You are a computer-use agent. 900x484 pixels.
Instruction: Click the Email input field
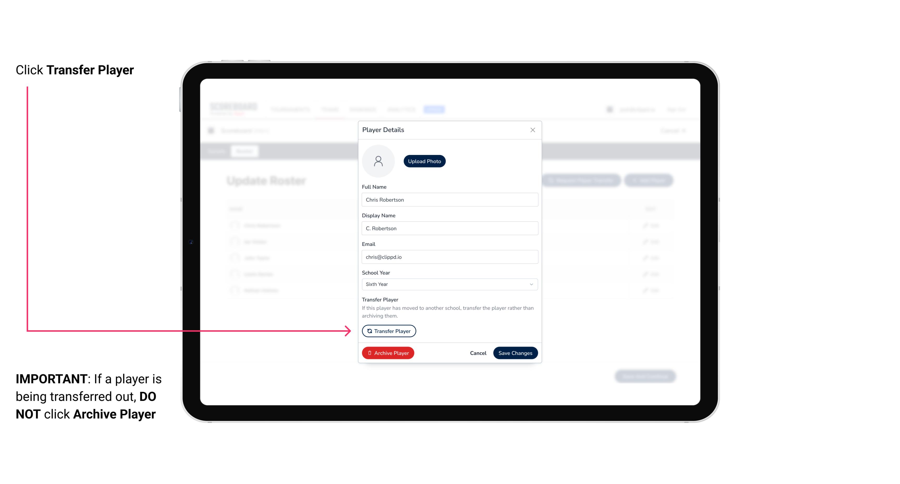click(x=450, y=256)
